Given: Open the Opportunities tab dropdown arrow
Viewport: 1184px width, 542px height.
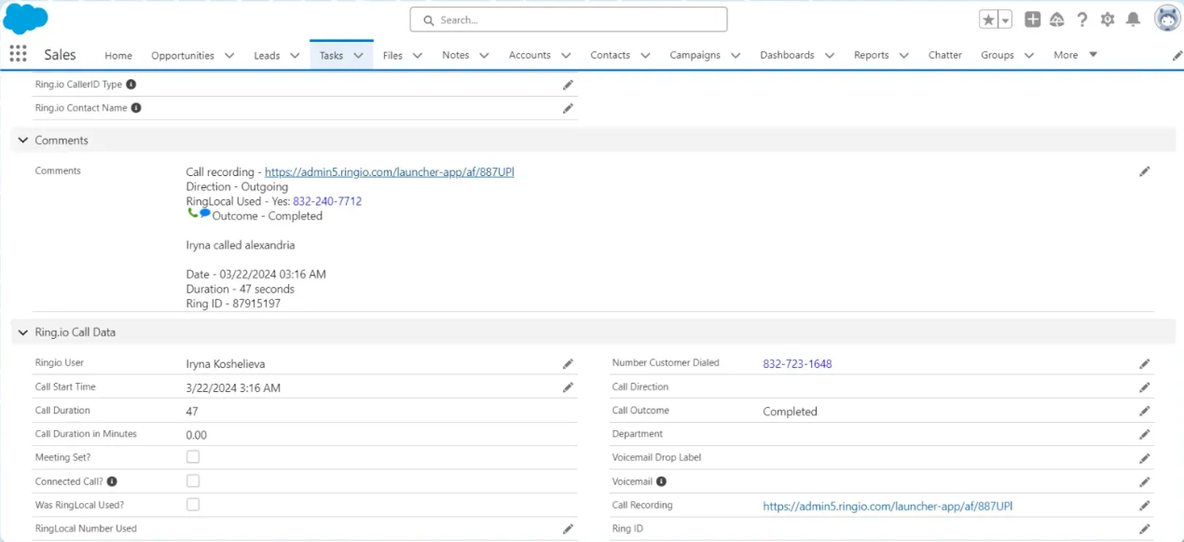Looking at the screenshot, I should [229, 56].
